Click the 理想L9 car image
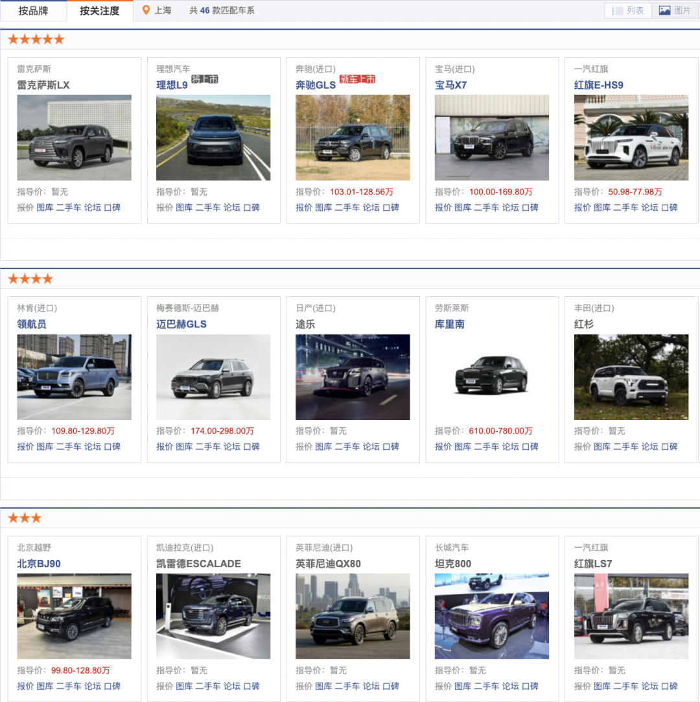 click(x=213, y=137)
